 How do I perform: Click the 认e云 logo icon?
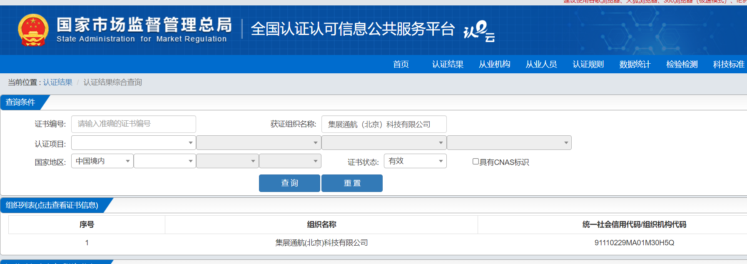[x=479, y=31]
